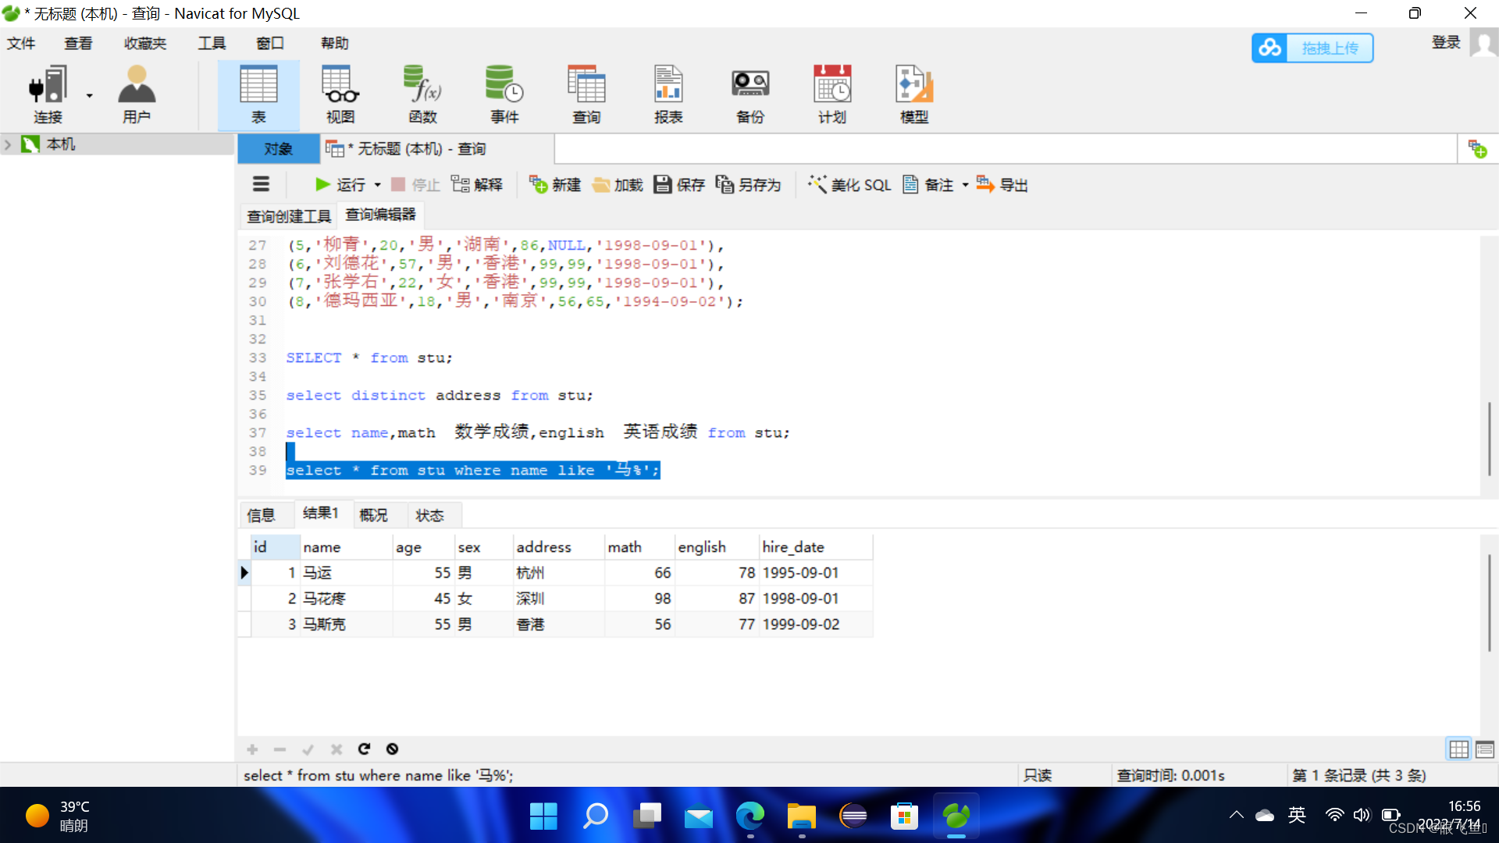Open the Schedule (计划) section
The width and height of the screenshot is (1499, 843).
click(832, 95)
